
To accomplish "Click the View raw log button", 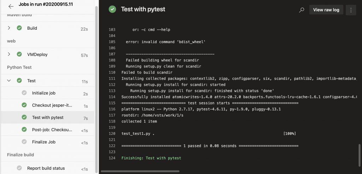I will point(326,10).
